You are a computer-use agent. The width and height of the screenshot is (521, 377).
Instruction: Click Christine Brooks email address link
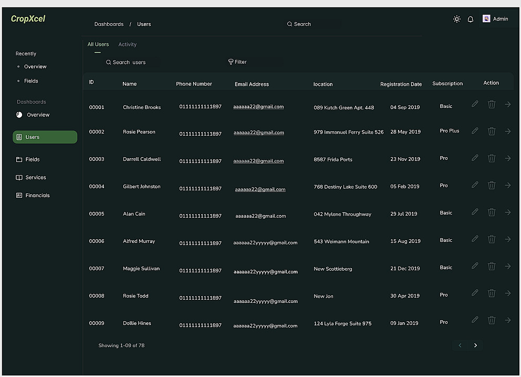258,107
